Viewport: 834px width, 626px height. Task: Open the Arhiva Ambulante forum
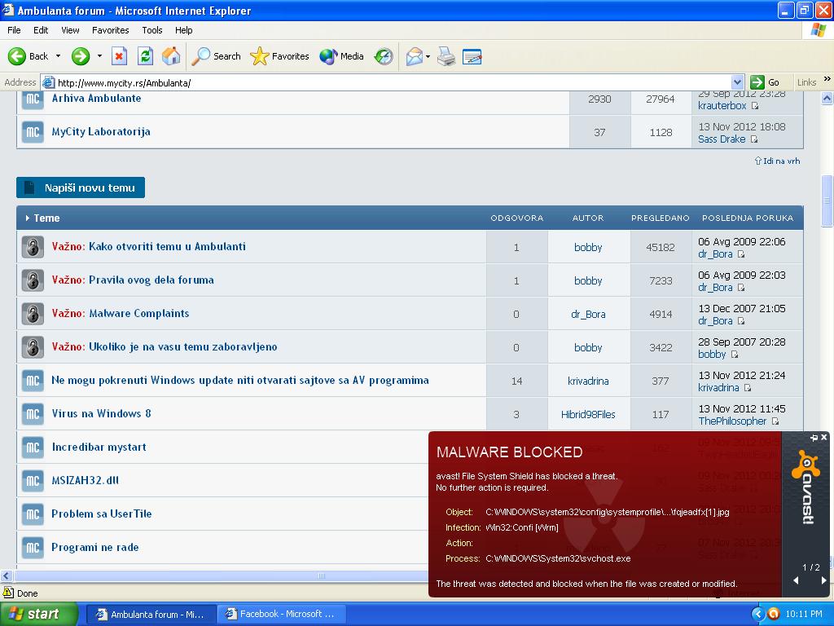click(96, 98)
